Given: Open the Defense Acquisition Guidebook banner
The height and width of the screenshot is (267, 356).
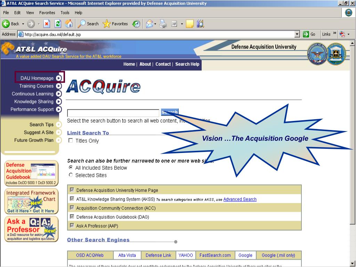Looking at the screenshot, I should pyautogui.click(x=31, y=173).
